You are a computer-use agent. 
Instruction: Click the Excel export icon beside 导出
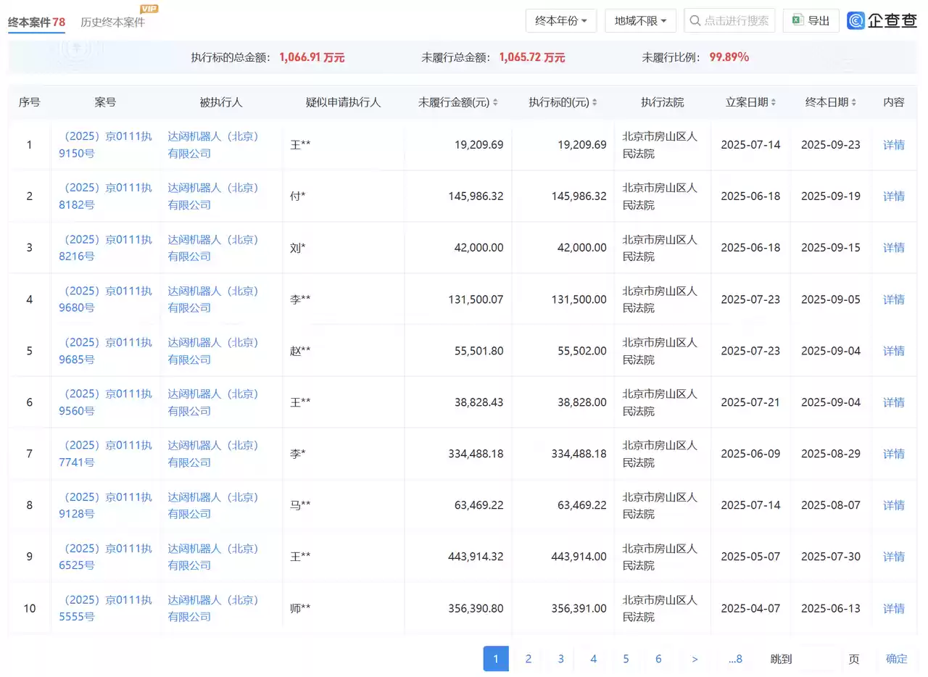[797, 20]
